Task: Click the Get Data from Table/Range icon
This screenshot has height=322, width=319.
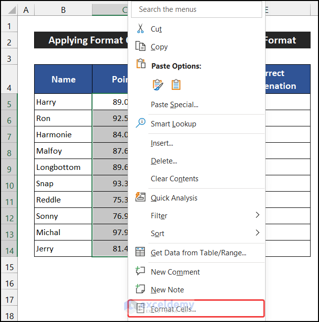Action: (141, 252)
